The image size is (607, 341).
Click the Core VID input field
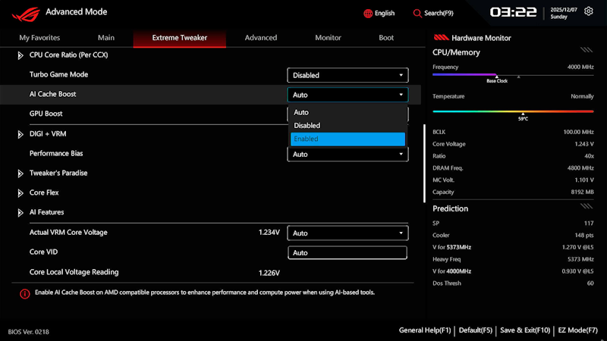pyautogui.click(x=348, y=253)
